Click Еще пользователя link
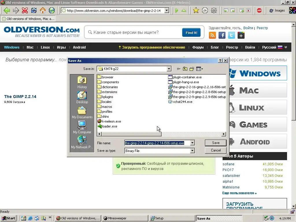The width and height of the screenshot is (296, 222). coord(239,193)
